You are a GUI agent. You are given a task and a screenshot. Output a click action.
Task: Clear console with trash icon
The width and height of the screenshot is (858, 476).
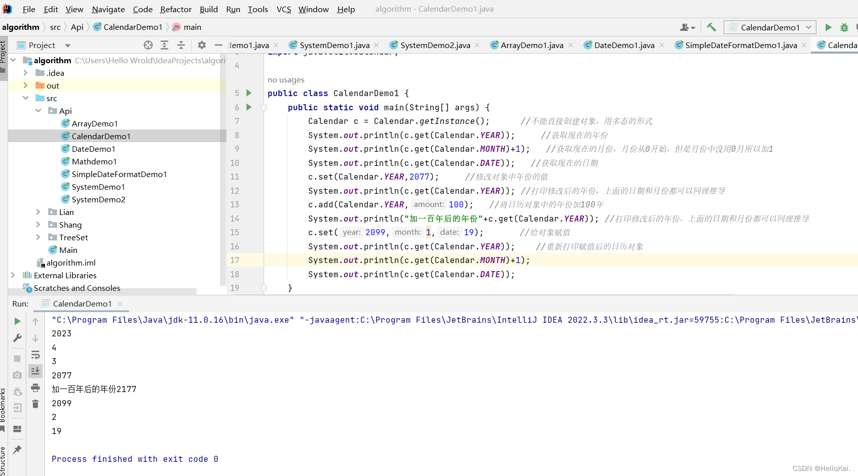coord(35,404)
